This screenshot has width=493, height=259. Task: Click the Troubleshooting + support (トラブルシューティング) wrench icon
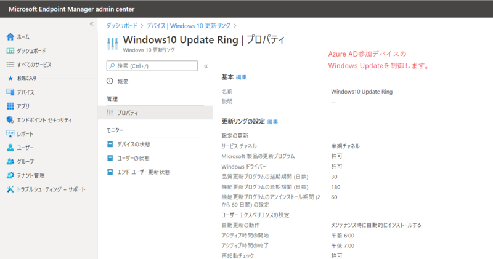tap(10, 189)
